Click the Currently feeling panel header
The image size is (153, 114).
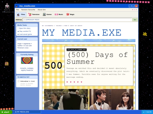pos(27,55)
